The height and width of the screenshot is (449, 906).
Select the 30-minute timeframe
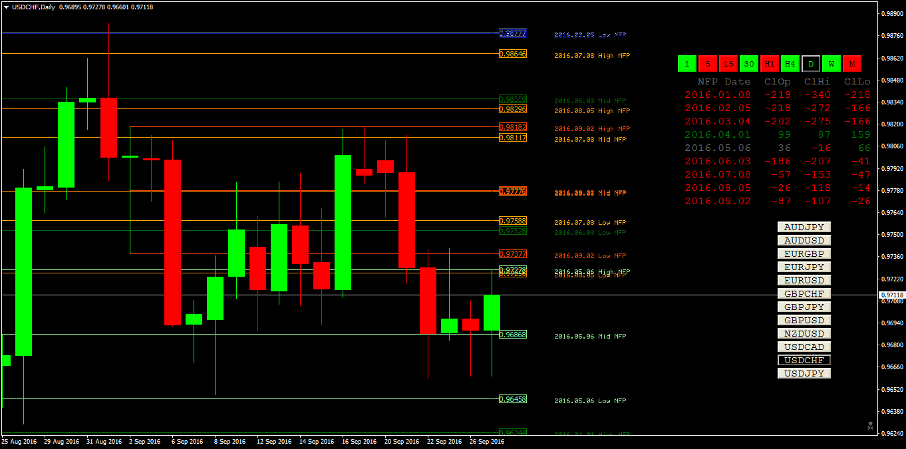click(749, 63)
